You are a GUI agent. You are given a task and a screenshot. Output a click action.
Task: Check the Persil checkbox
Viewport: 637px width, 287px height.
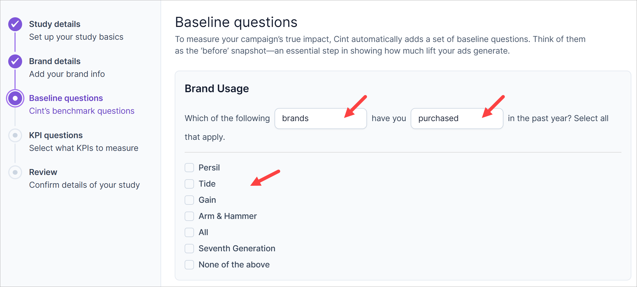click(x=189, y=168)
